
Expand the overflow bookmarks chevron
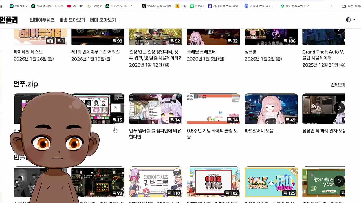pyautogui.click(x=333, y=6)
